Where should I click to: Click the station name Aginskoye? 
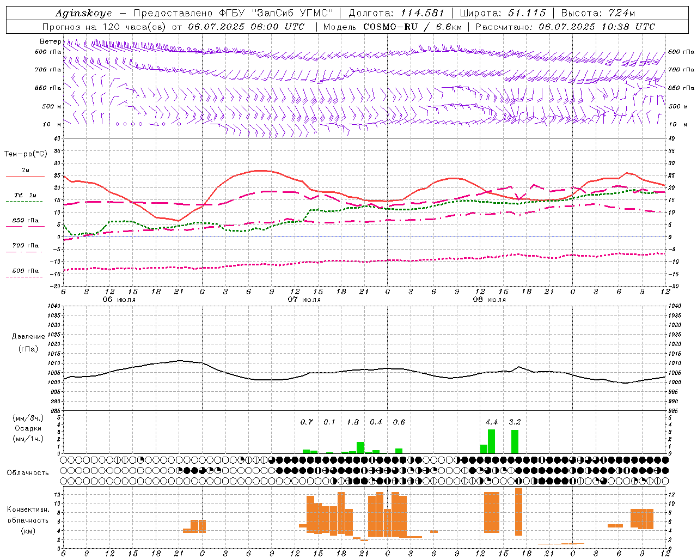83,14
